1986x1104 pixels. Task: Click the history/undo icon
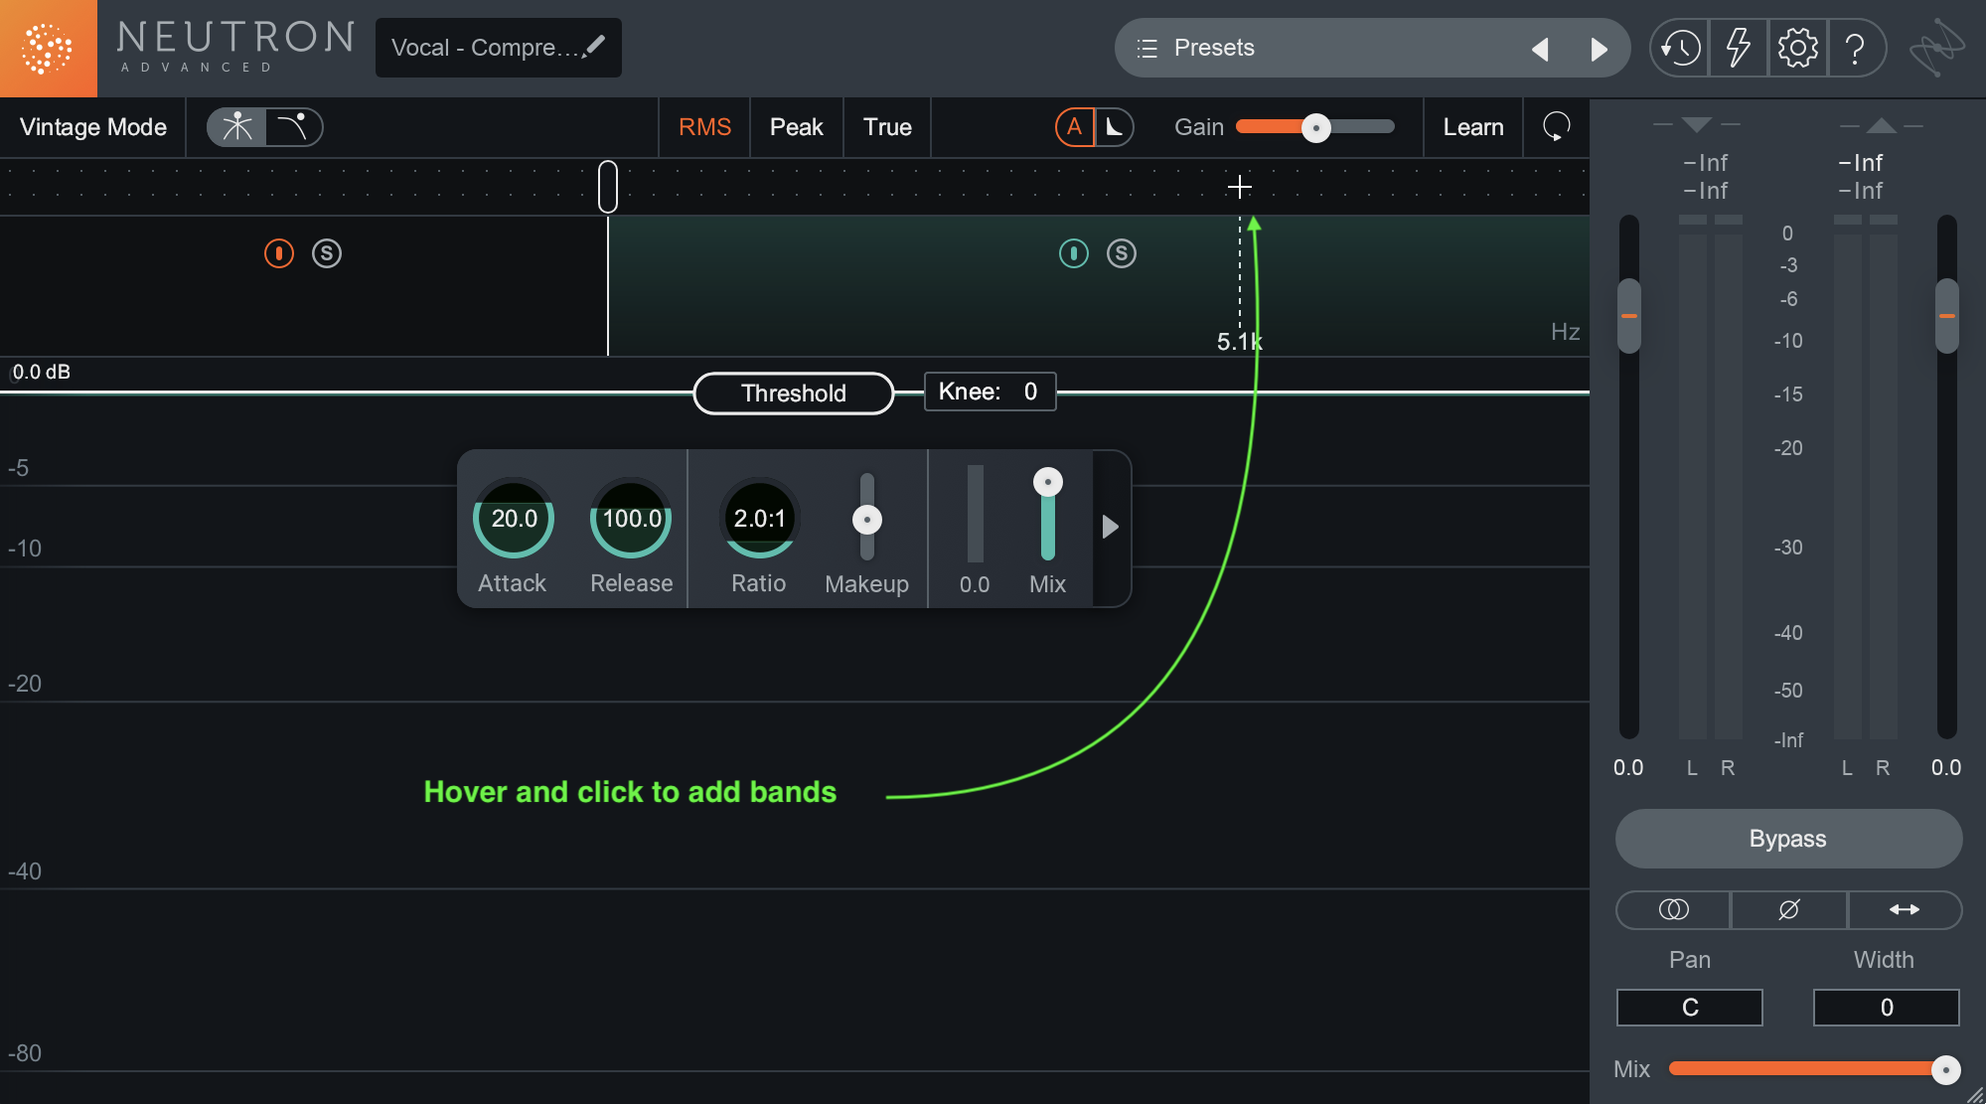coord(1673,47)
